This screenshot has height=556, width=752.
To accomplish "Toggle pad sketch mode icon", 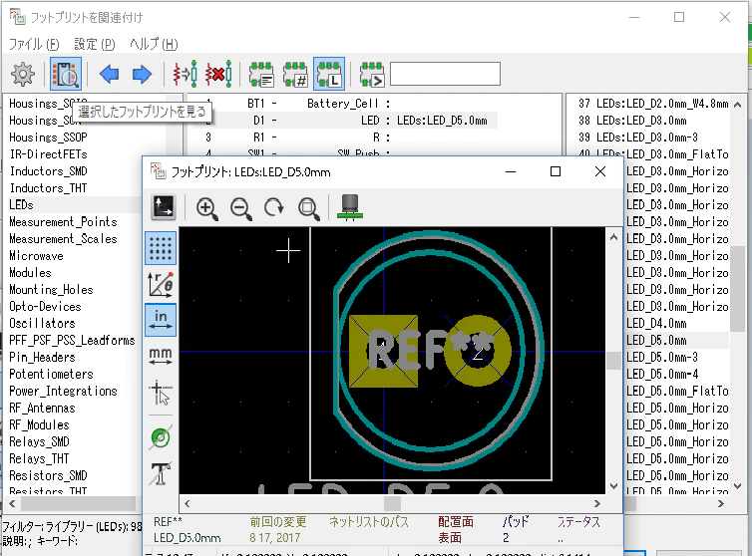I will [x=161, y=436].
